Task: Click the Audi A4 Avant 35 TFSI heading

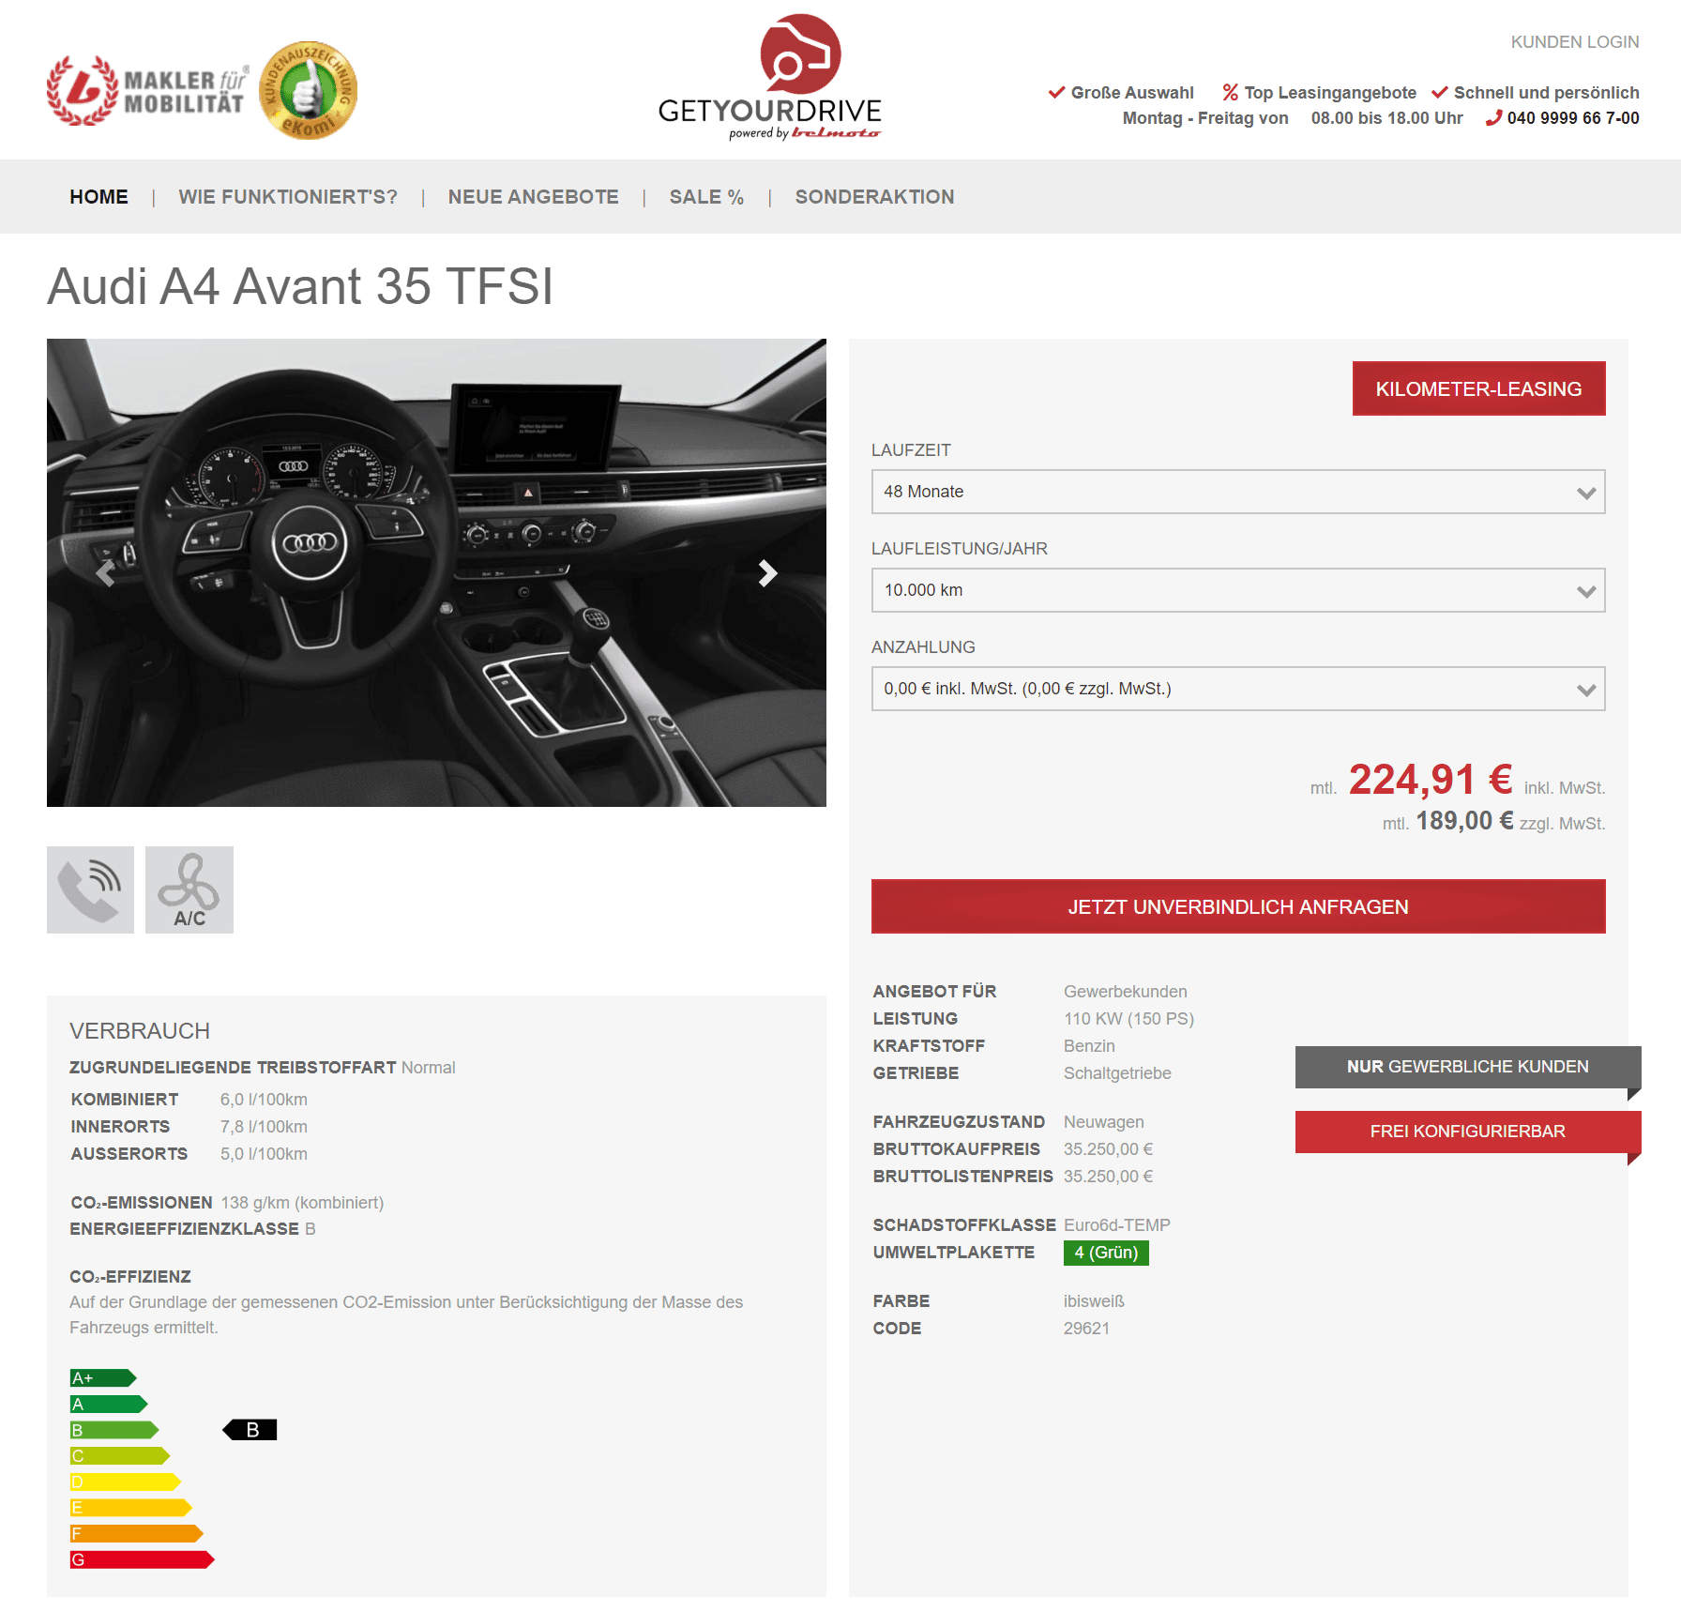Action: point(300,286)
